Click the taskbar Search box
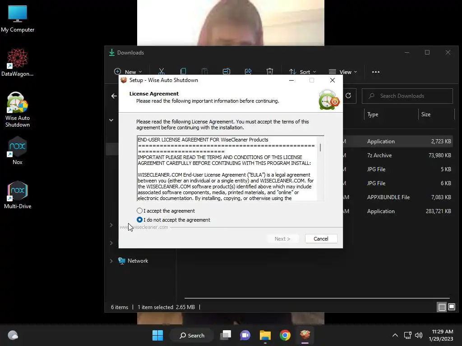This screenshot has width=462, height=346. tap(192, 335)
